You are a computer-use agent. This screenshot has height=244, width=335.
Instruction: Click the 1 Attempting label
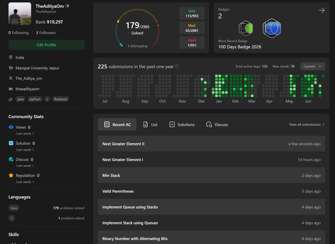(x=137, y=46)
